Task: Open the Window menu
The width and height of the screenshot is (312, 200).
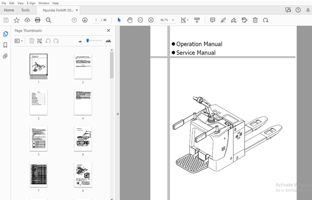Action: pos(44,3)
